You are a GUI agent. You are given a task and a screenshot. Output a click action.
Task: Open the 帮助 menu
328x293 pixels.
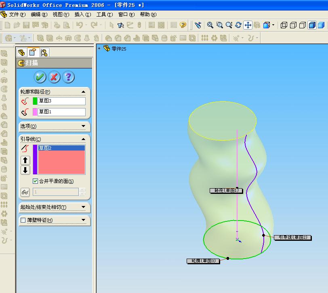(148, 15)
